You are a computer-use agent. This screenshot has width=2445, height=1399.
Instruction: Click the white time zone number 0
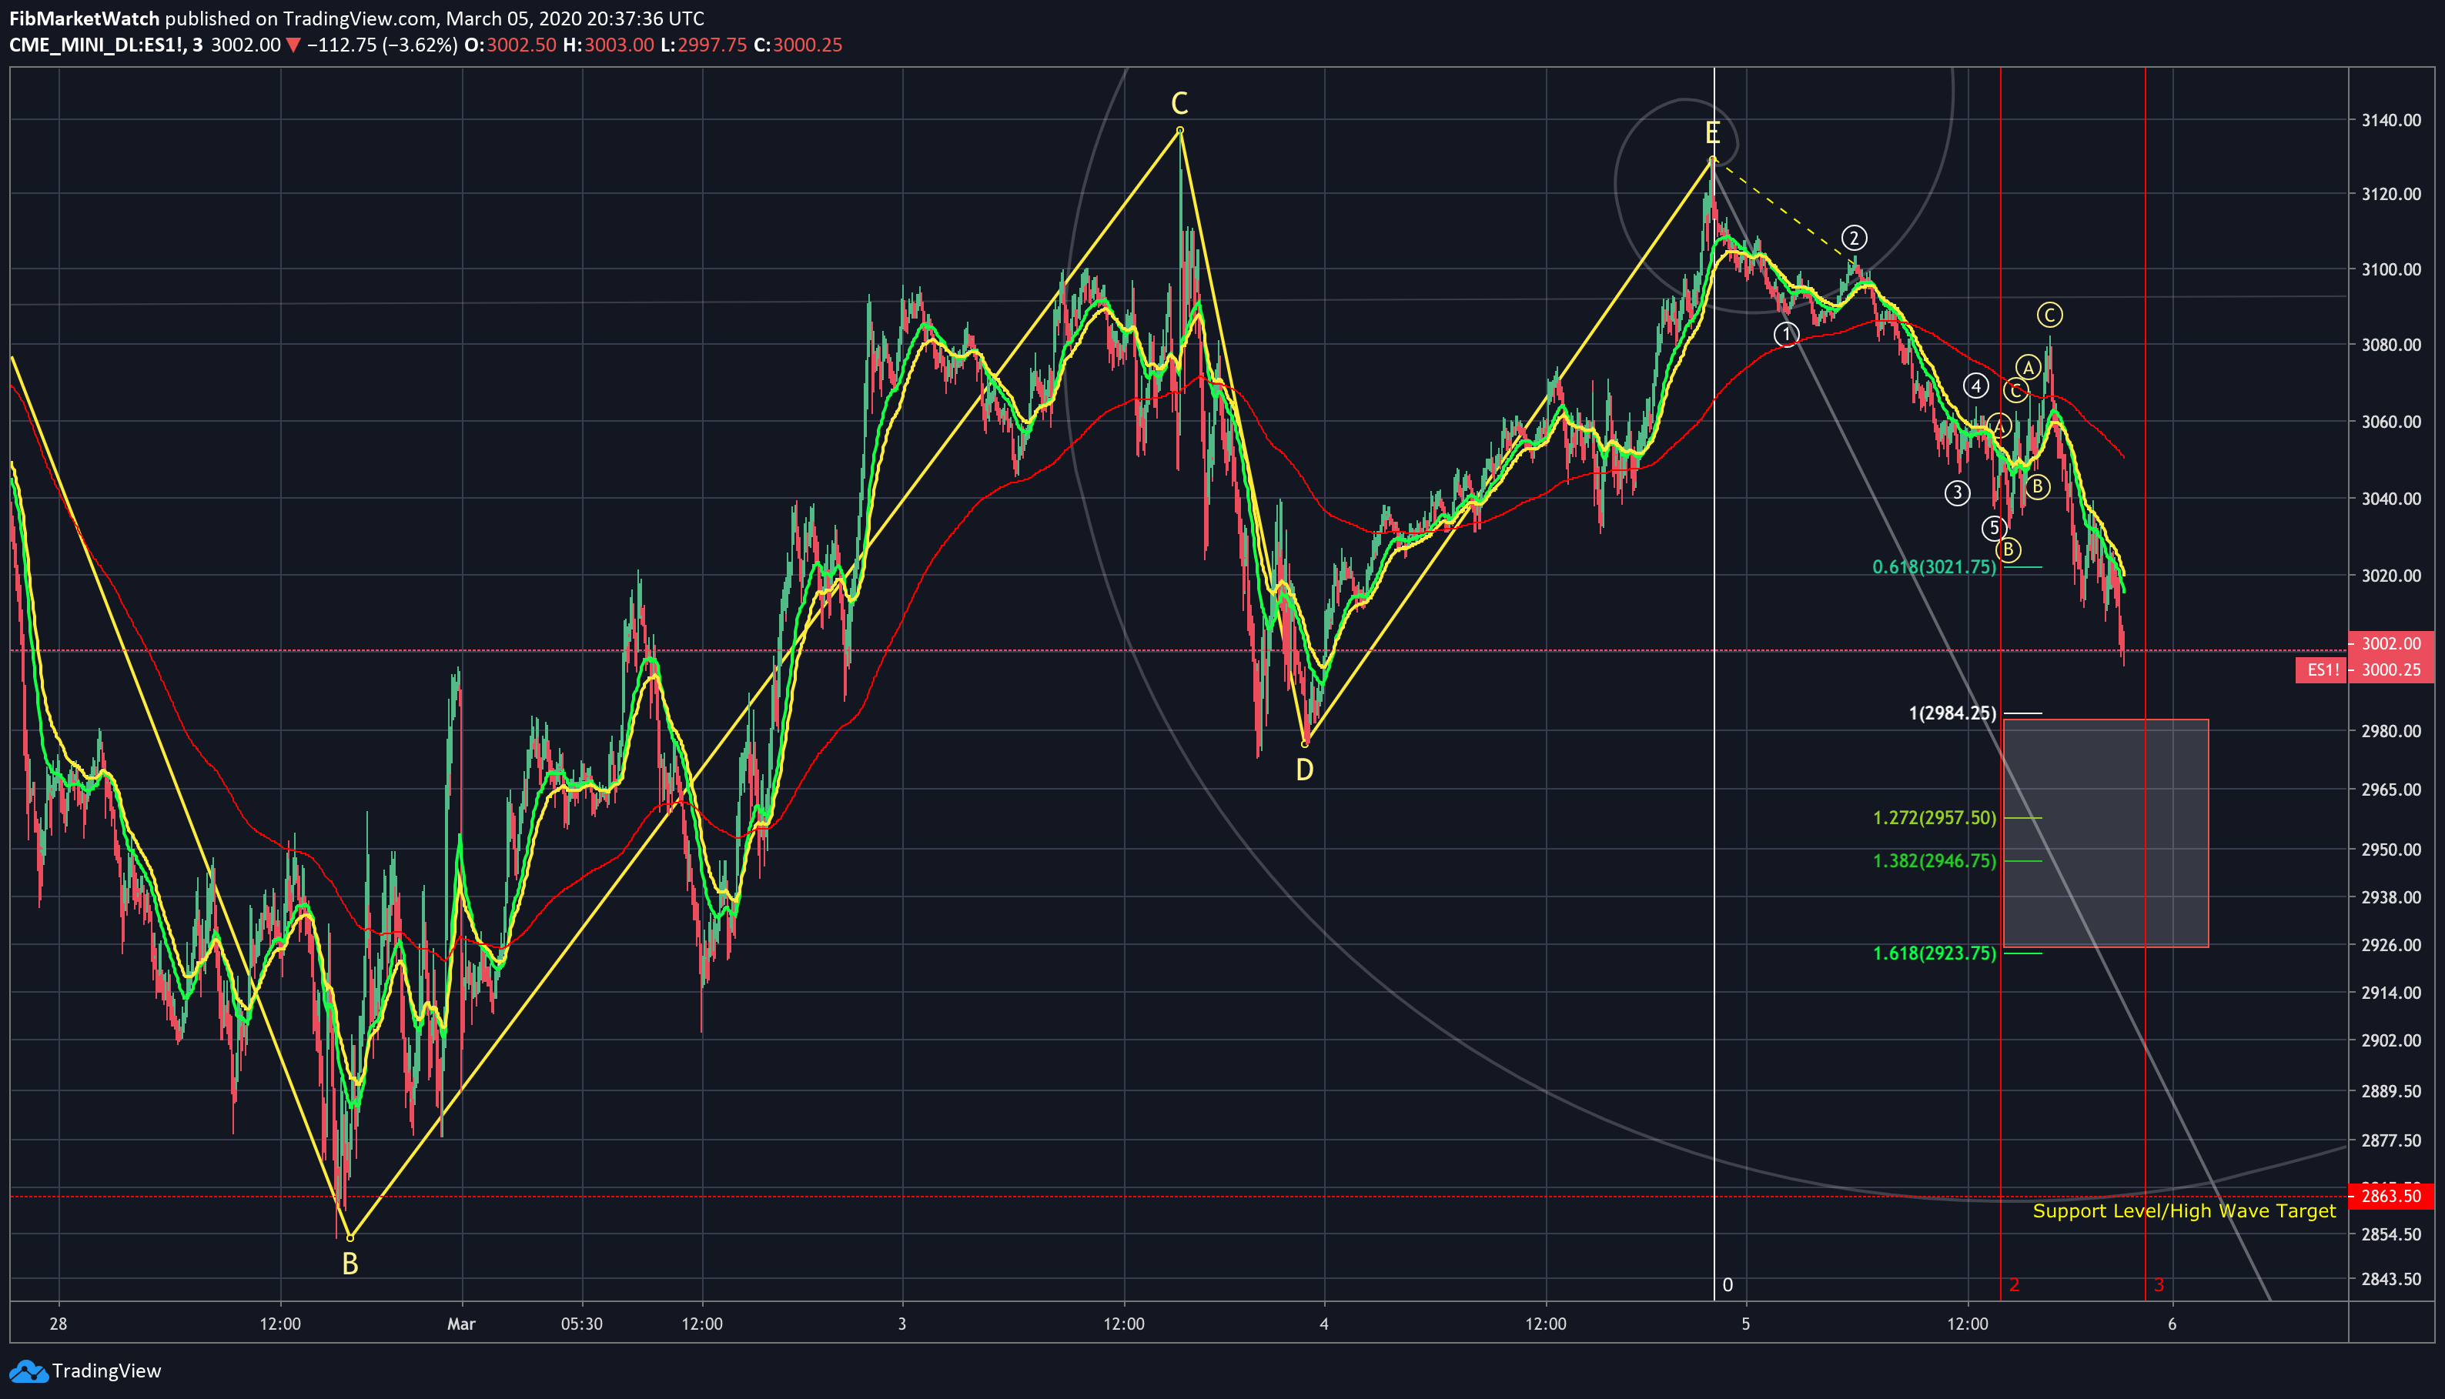[x=1727, y=1284]
